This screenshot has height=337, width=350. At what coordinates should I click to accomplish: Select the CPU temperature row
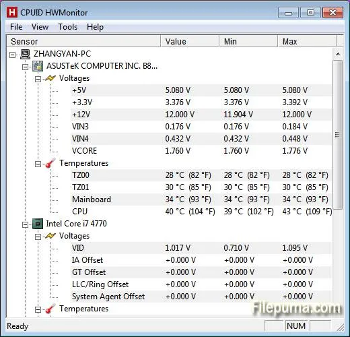[201, 212]
